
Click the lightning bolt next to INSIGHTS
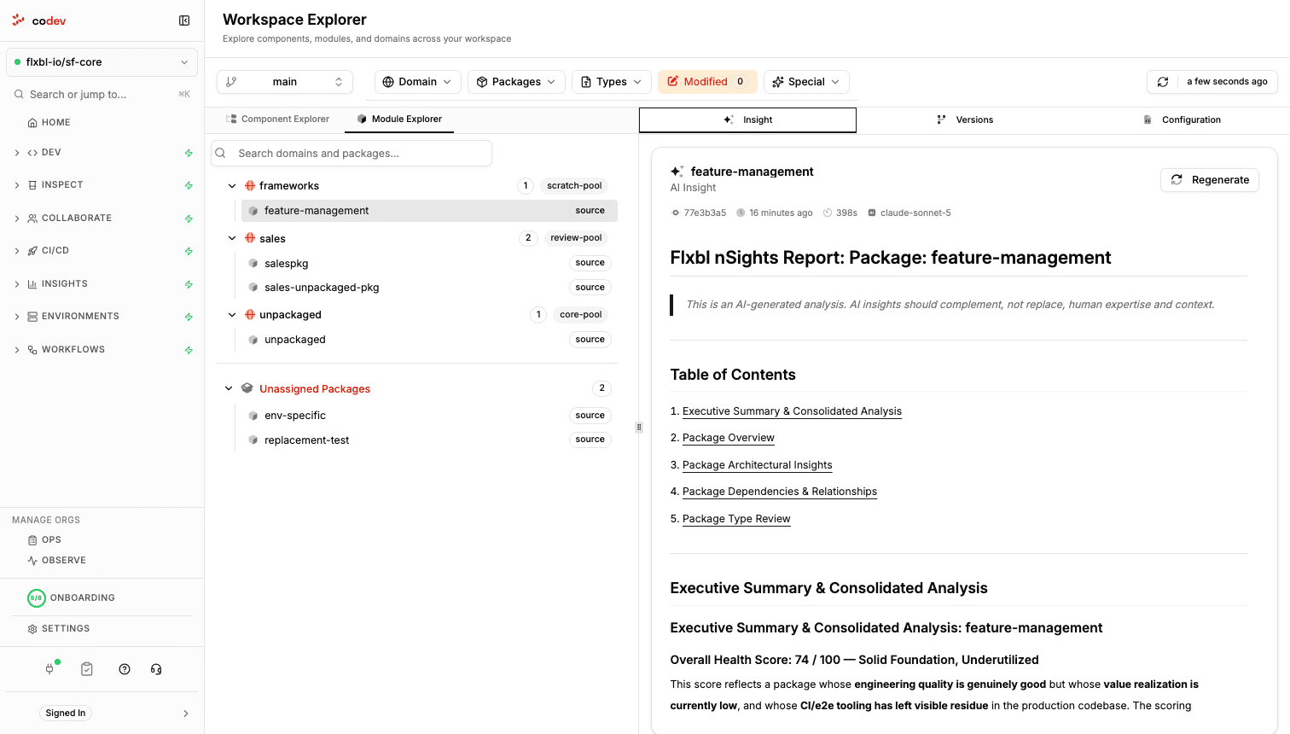tap(189, 284)
